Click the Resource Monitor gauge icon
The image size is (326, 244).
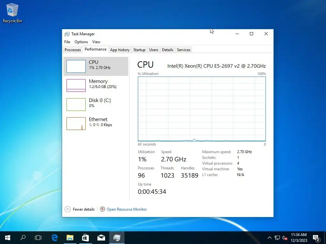click(x=102, y=209)
